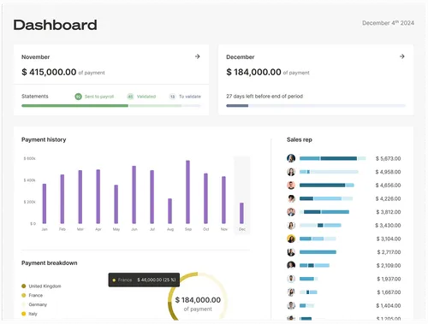Viewport: 428px width, 324px height.
Task: Click the November statements progress bar
Action: [111, 106]
